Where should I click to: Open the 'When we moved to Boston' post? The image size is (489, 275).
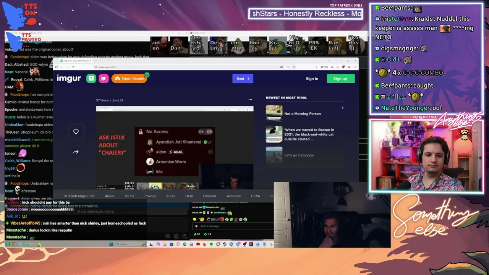tap(309, 134)
